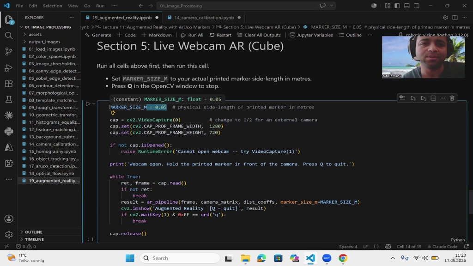Open notifications bell in status bar
Image resolution: width=473 pixels, height=266 pixels.
[467, 247]
